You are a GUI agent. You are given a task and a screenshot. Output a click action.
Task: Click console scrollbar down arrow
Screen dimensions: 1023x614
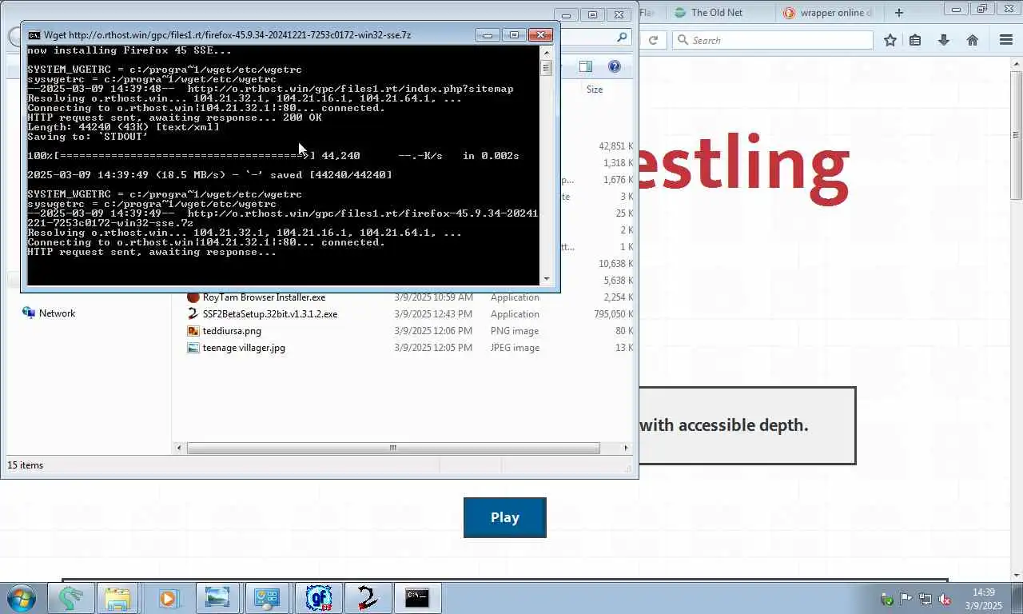point(547,279)
